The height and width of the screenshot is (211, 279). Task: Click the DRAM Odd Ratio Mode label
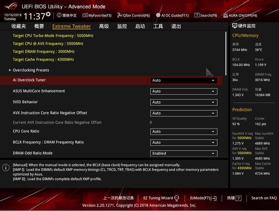pyautogui.click(x=33, y=153)
